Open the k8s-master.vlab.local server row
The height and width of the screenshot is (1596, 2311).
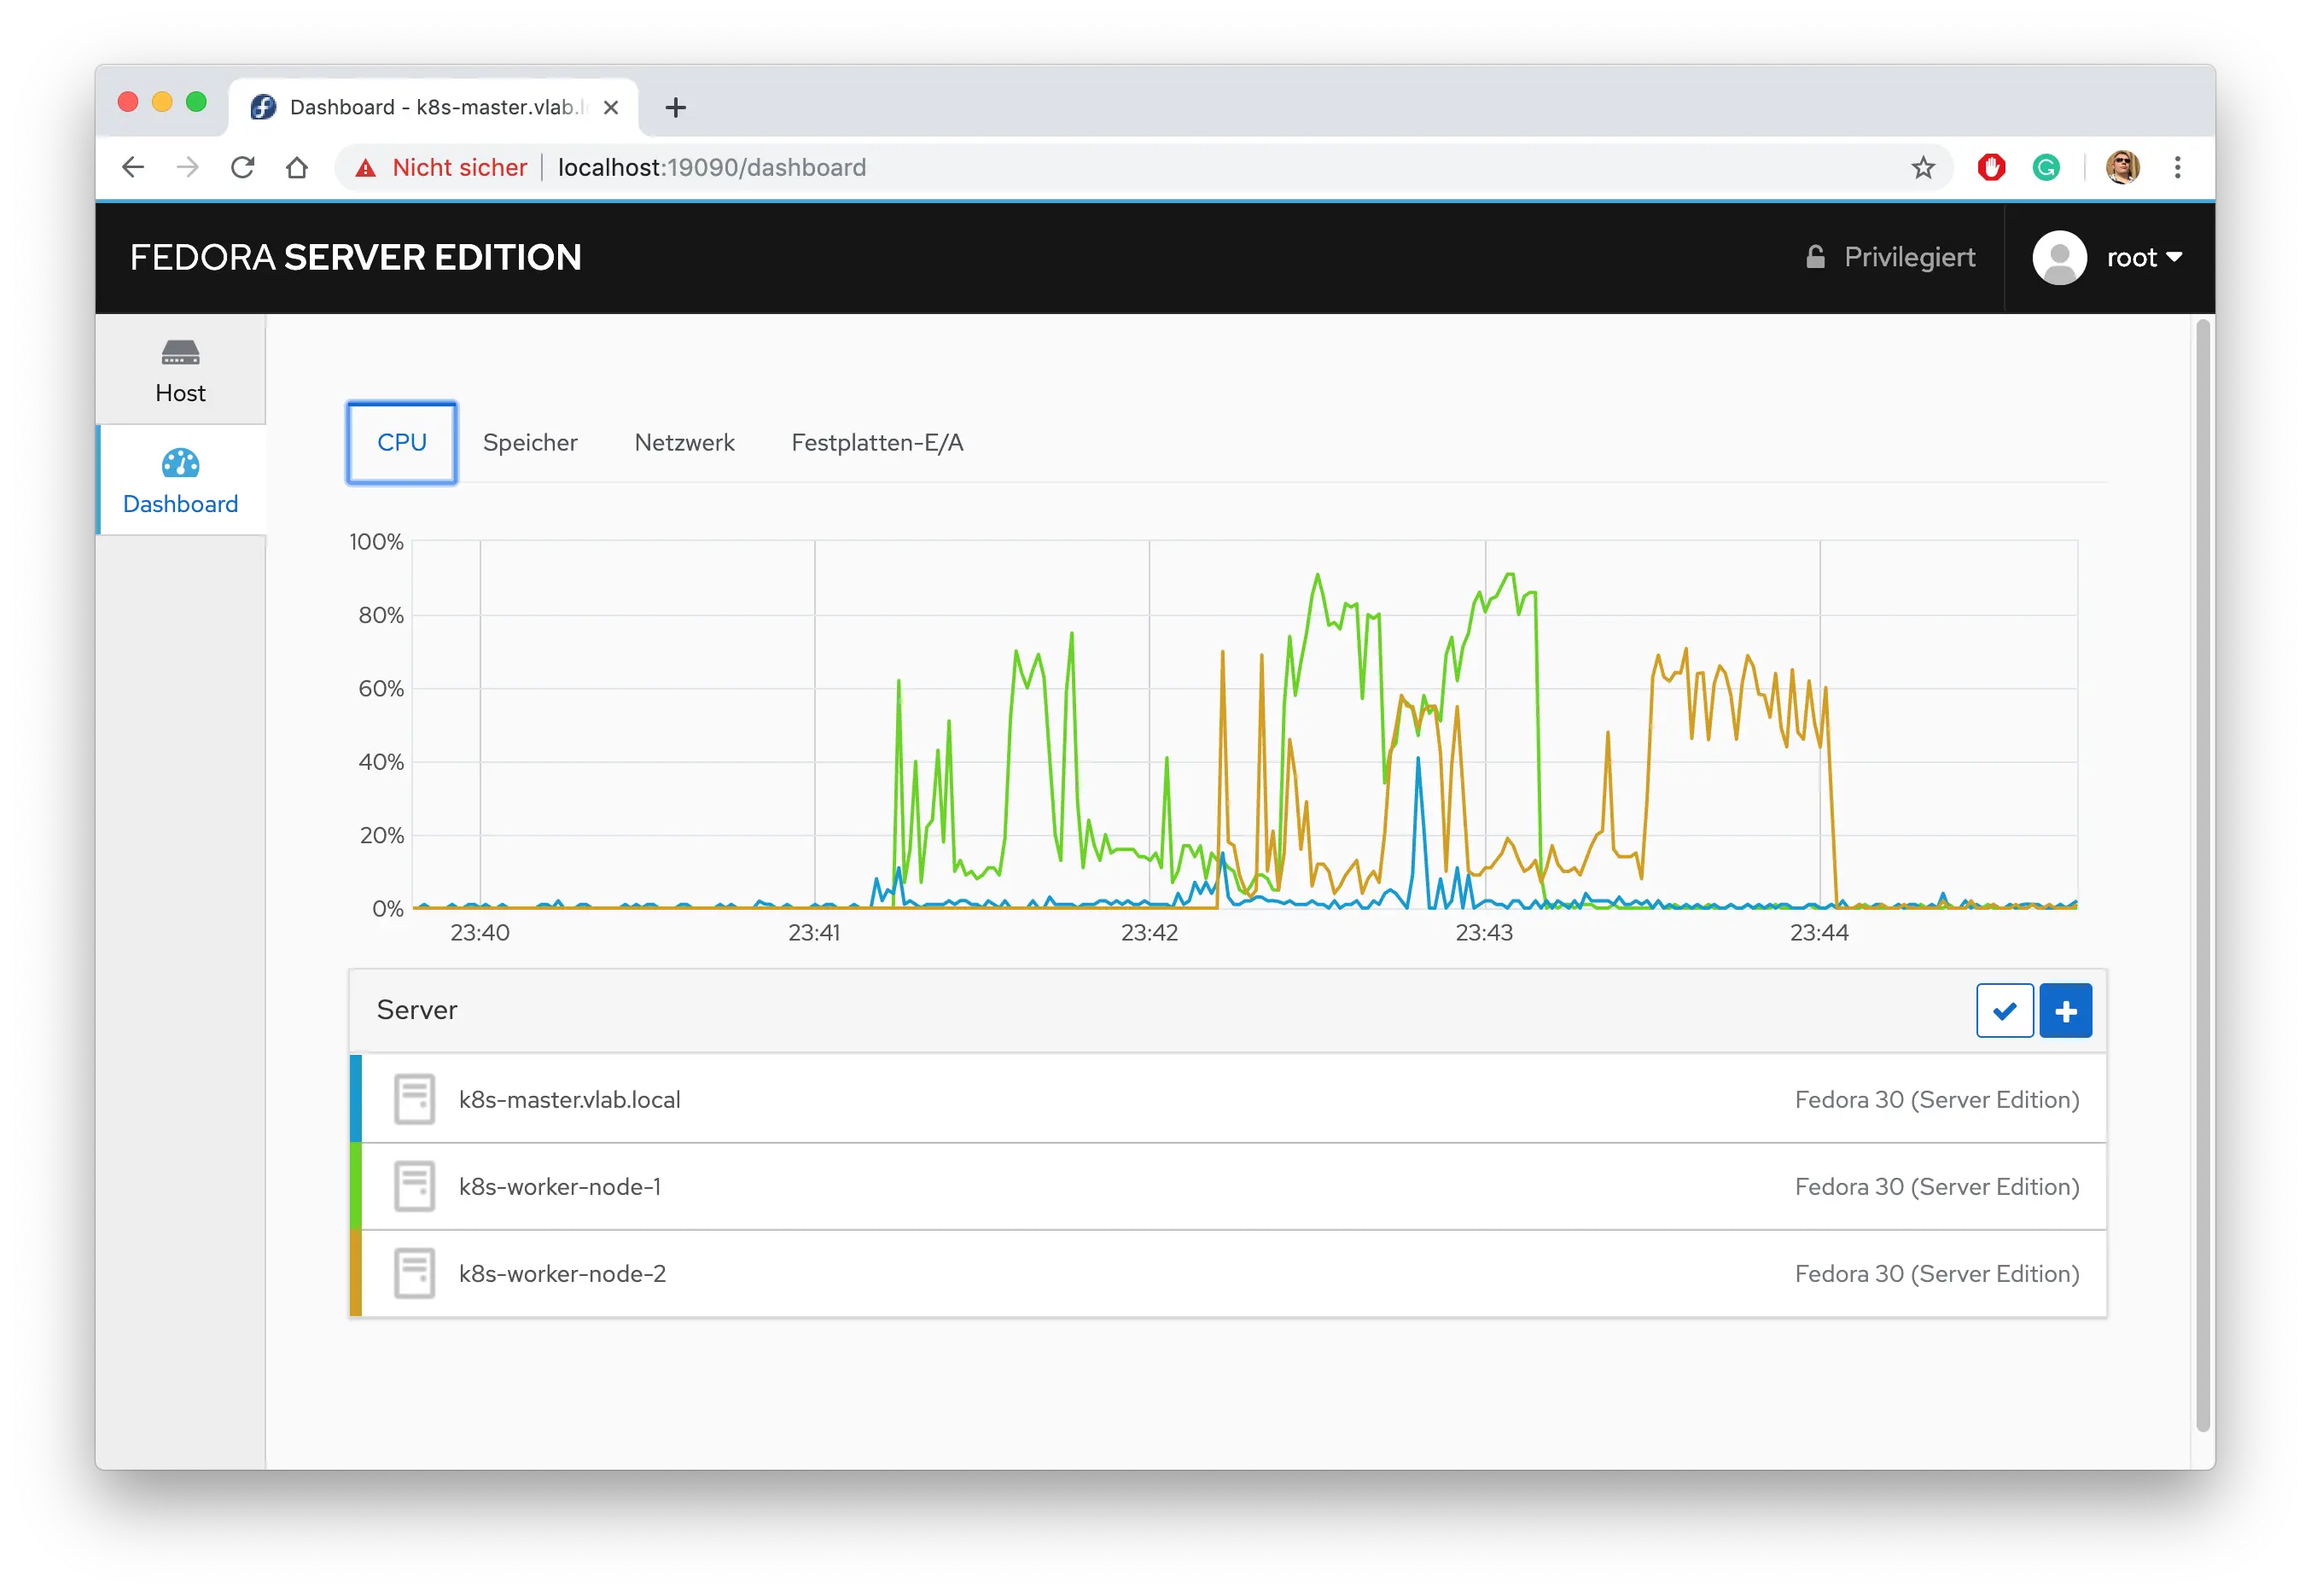(x=569, y=1099)
